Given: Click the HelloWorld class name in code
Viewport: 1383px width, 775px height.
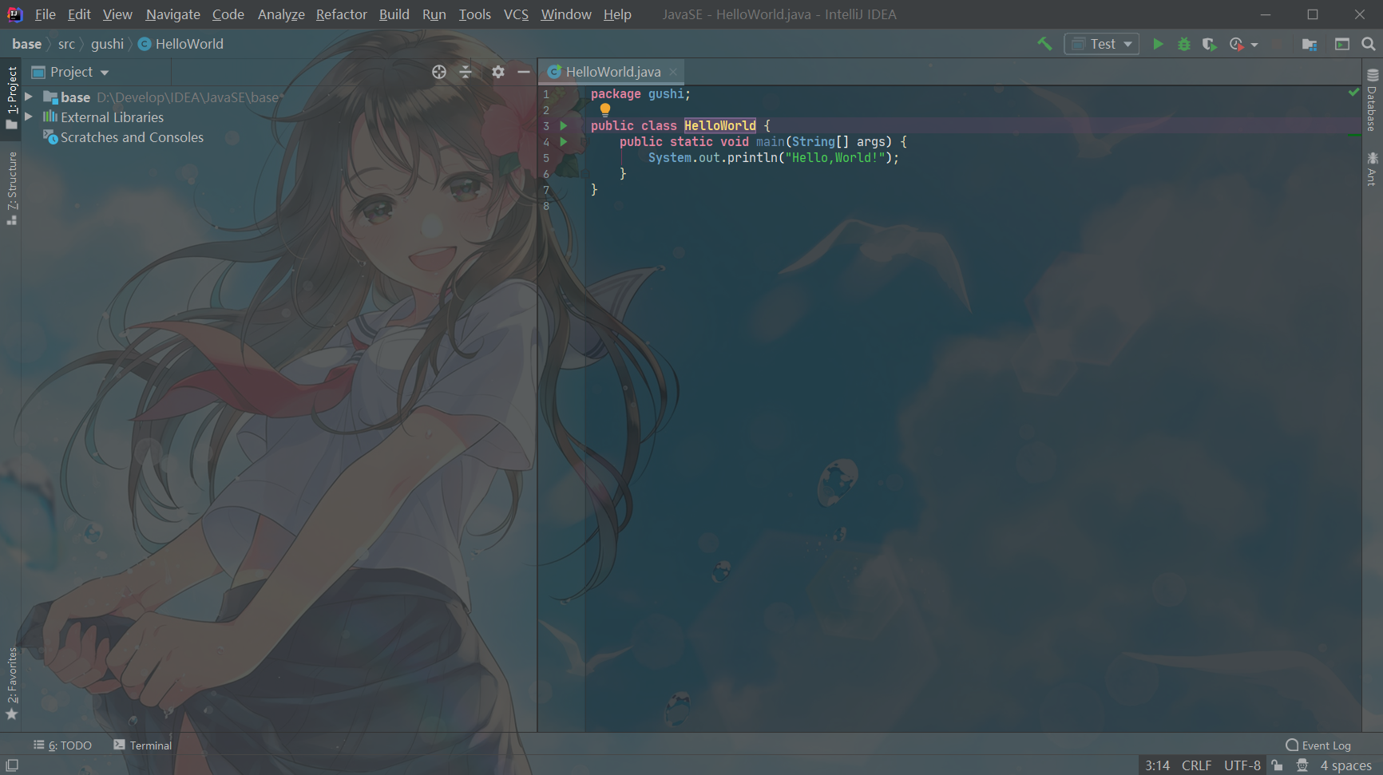Looking at the screenshot, I should click(x=719, y=125).
